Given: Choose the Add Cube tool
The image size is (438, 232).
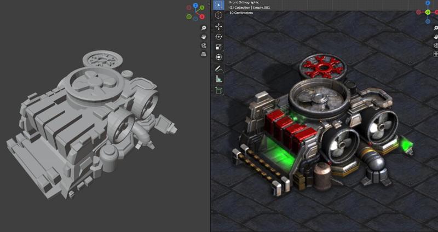Looking at the screenshot, I should pos(218,90).
